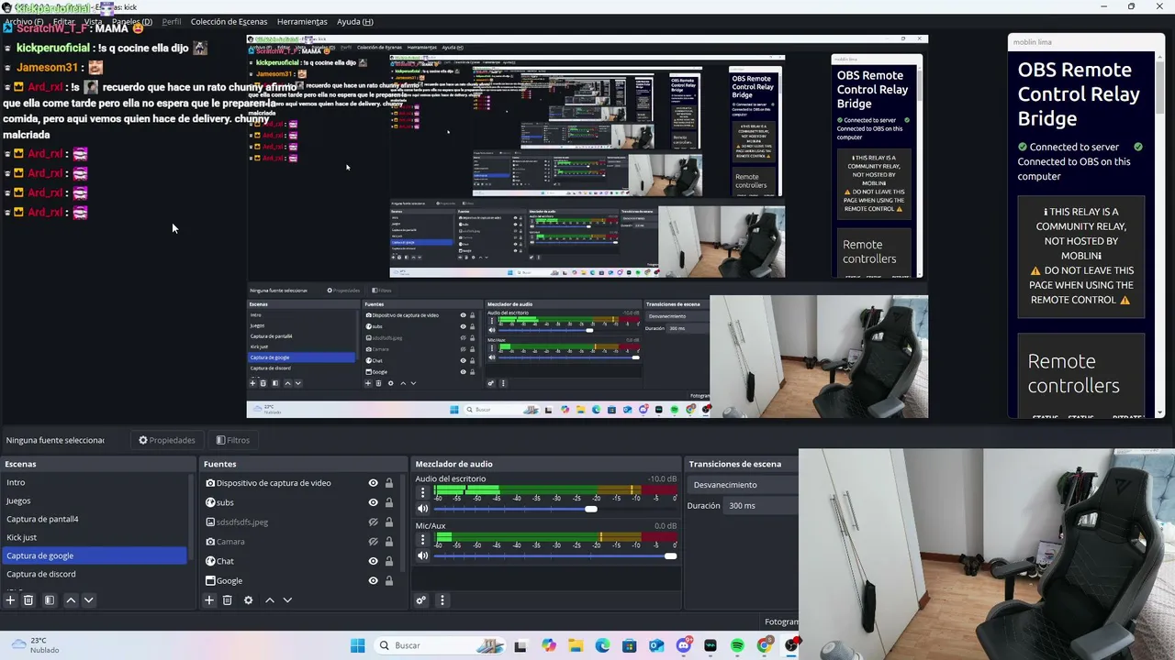
Task: Add a new source in Fuentes panel
Action: pyautogui.click(x=209, y=600)
